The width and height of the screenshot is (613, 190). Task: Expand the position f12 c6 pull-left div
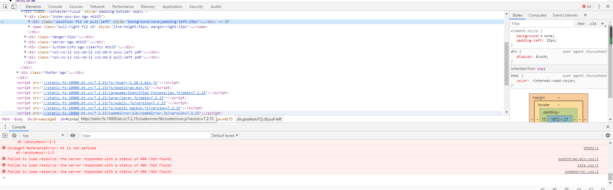pyautogui.click(x=29, y=22)
